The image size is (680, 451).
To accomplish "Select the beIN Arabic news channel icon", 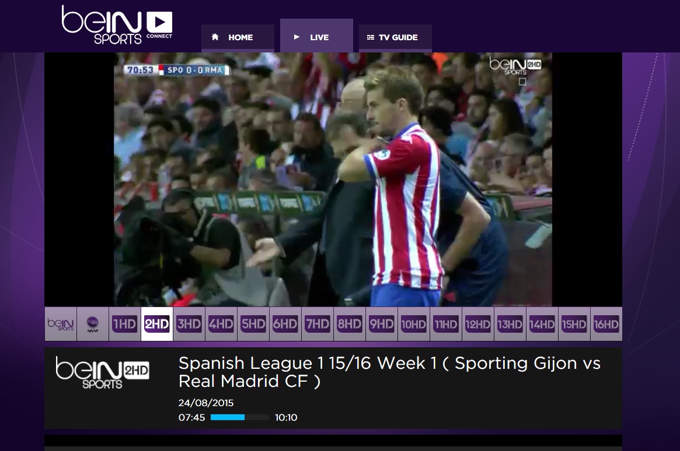I will 93,324.
